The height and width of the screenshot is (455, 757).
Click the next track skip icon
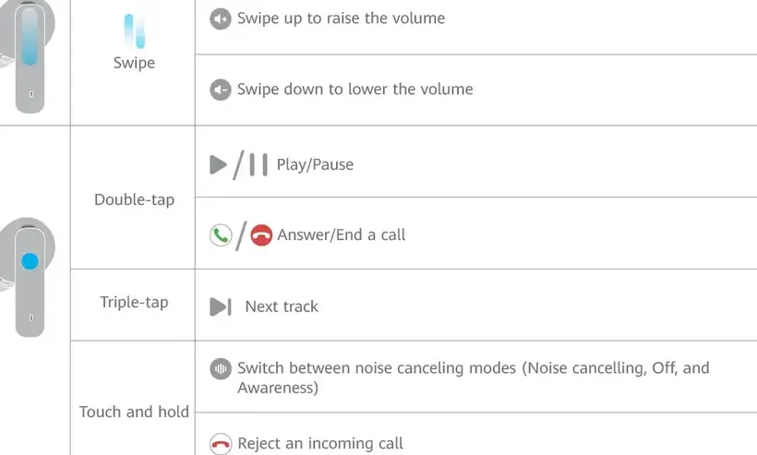coord(221,307)
